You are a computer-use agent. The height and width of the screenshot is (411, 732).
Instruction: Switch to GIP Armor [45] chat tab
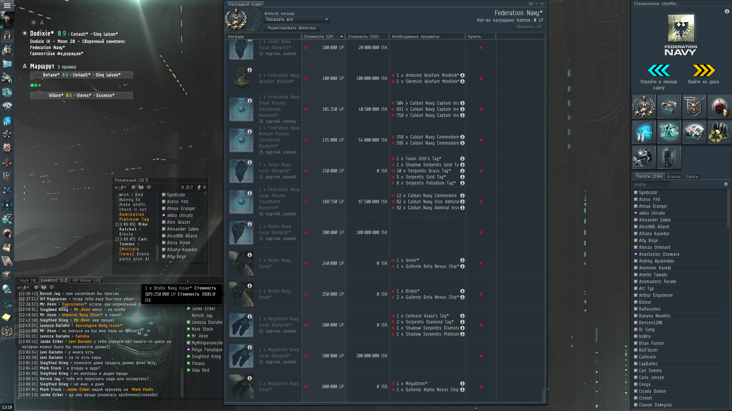87,280
